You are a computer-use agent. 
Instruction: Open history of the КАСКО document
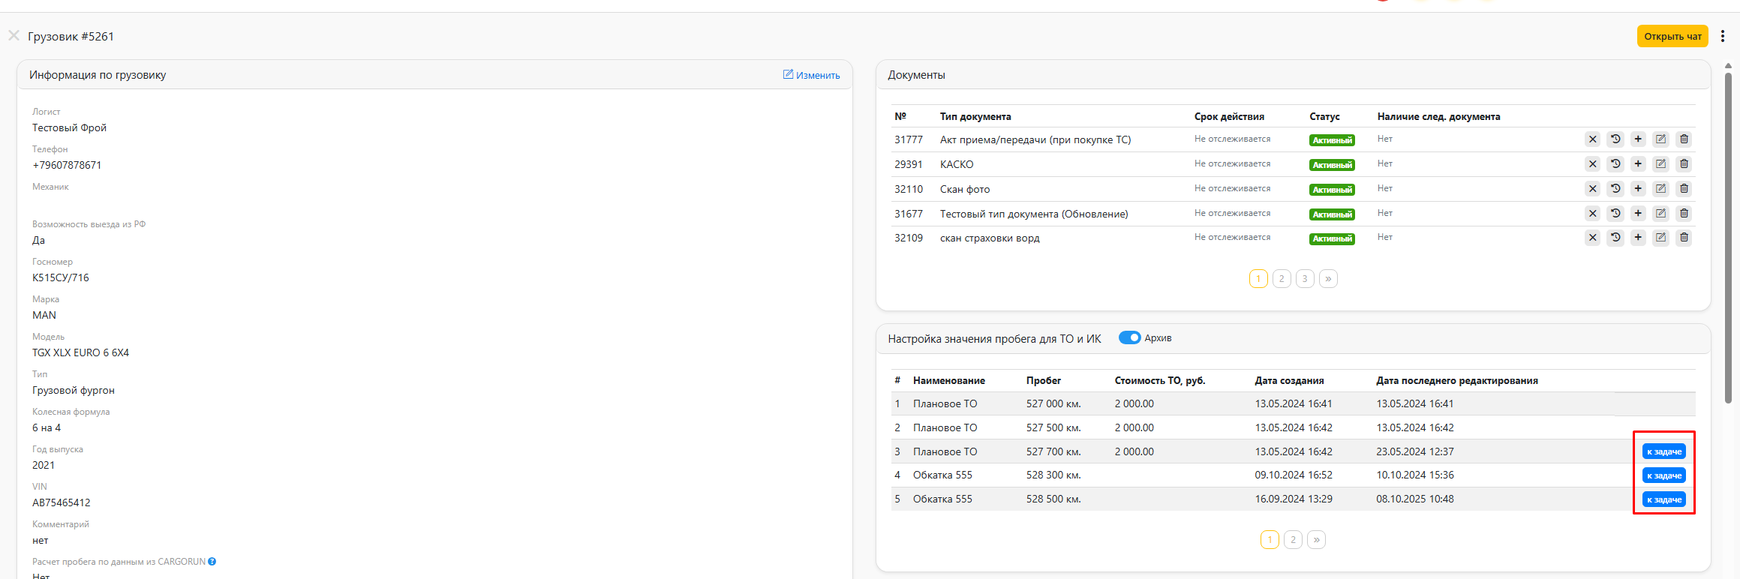pyautogui.click(x=1615, y=163)
